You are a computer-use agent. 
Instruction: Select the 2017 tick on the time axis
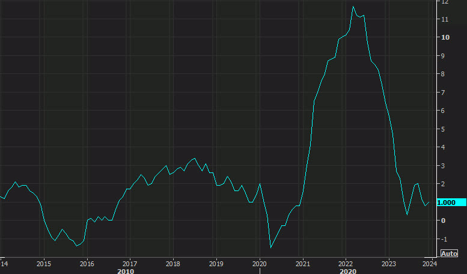(x=130, y=263)
